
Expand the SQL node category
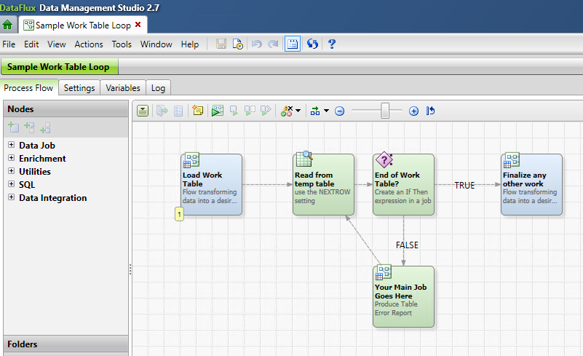point(11,184)
